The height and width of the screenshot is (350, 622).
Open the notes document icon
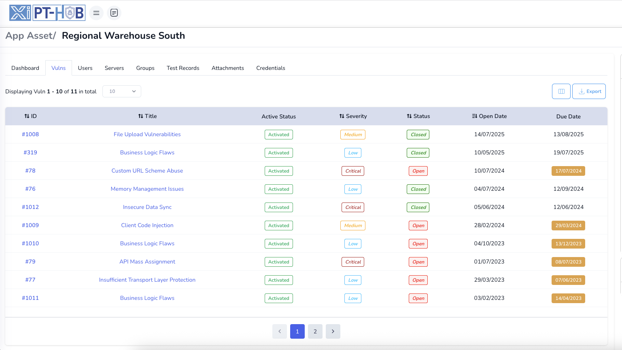click(114, 13)
